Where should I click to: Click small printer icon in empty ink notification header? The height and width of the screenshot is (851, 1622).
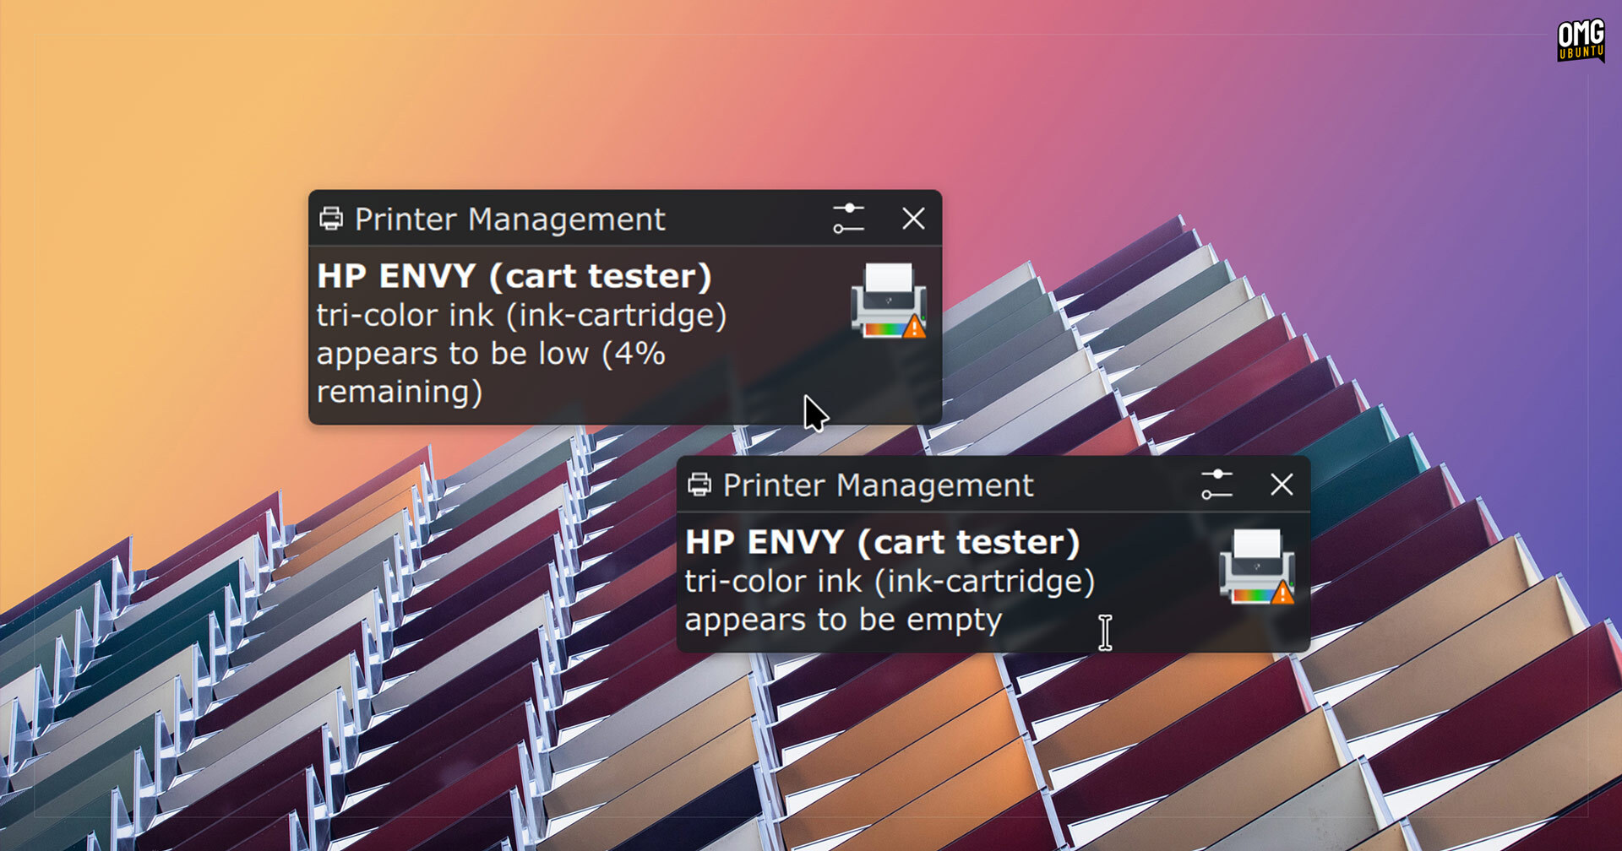pos(699,485)
